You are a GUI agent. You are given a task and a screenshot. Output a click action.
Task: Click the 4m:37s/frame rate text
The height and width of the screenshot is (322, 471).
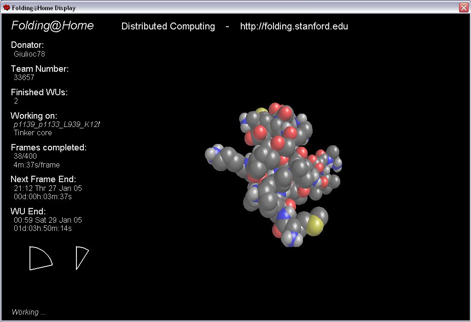37,165
